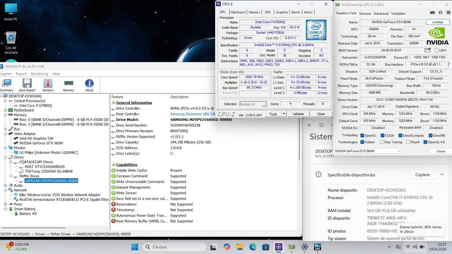Screen dimensions: 452x254
Task: Open the Advanced tab in GPU-Z
Action: pyautogui.click(x=381, y=14)
